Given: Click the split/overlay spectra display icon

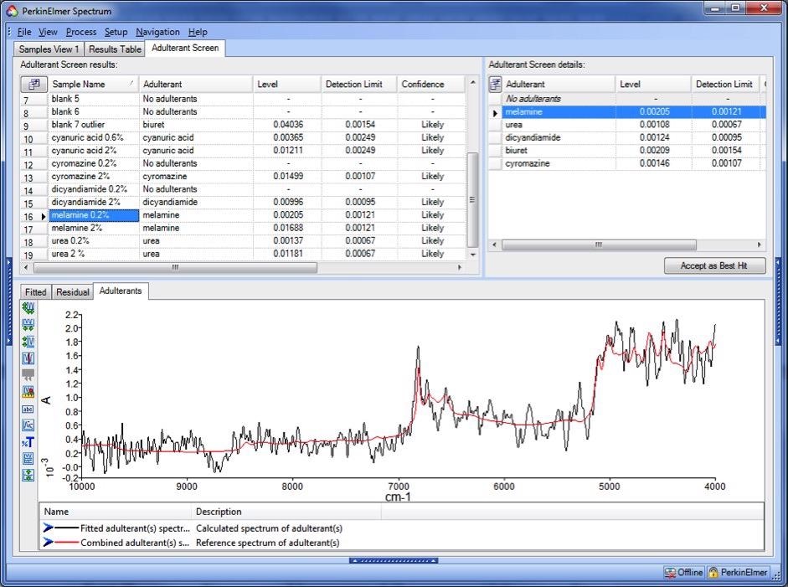Looking at the screenshot, I should (x=28, y=459).
